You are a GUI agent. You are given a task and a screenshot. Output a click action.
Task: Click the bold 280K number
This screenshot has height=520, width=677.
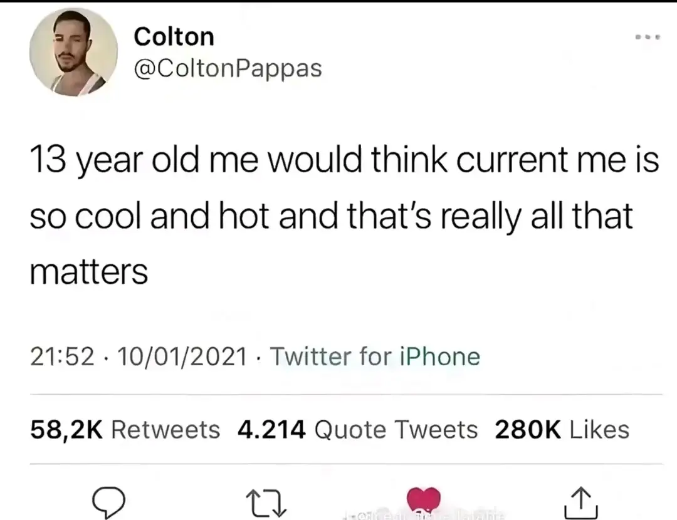(528, 430)
